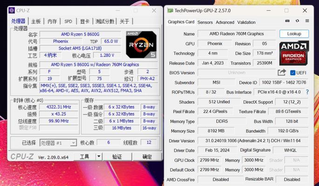This screenshot has height=186, width=319.
Task: Switch to the Validation tab
Action: 246,22
